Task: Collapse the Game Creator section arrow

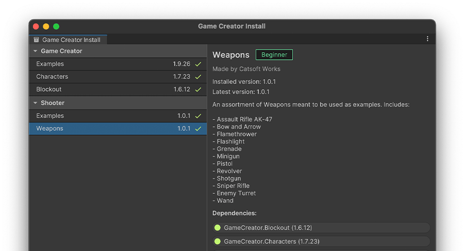Action: (x=35, y=51)
